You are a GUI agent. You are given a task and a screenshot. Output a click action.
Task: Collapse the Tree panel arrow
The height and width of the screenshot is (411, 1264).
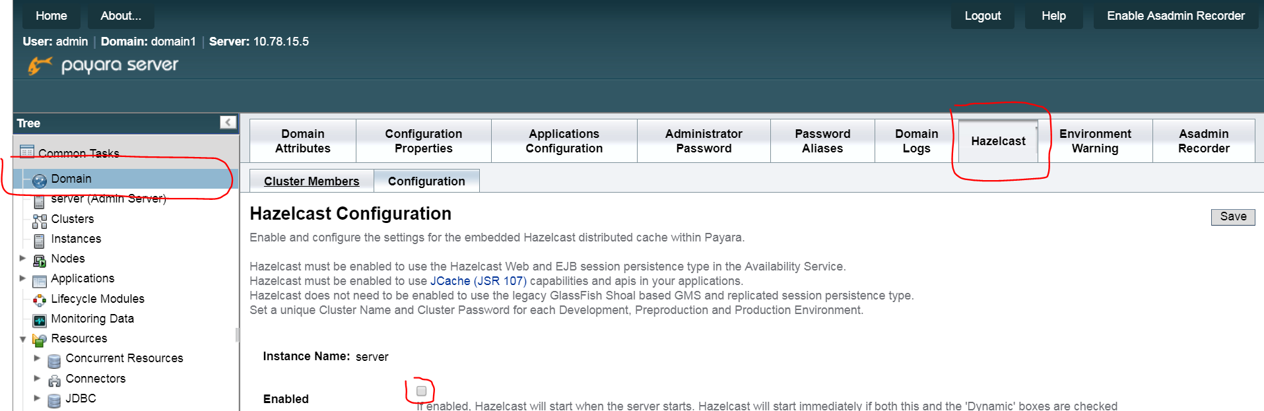click(228, 122)
